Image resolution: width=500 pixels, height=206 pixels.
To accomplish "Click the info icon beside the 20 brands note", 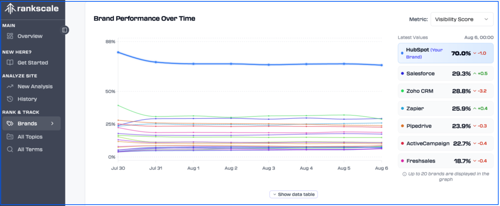I will pyautogui.click(x=404, y=174).
